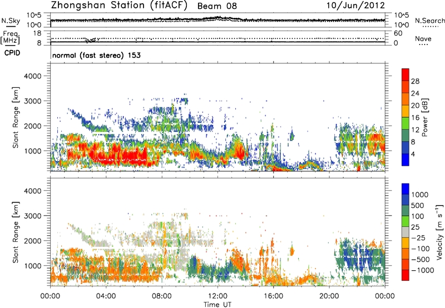Click the 'CPID' label

pos(12,53)
